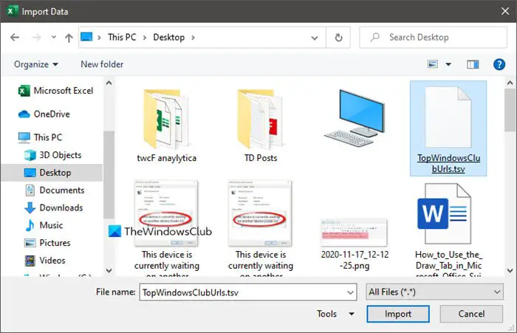Image resolution: width=517 pixels, height=333 pixels.
Task: Select the How_to_Use_the_Draw_Tab Word document
Action: 448,229
